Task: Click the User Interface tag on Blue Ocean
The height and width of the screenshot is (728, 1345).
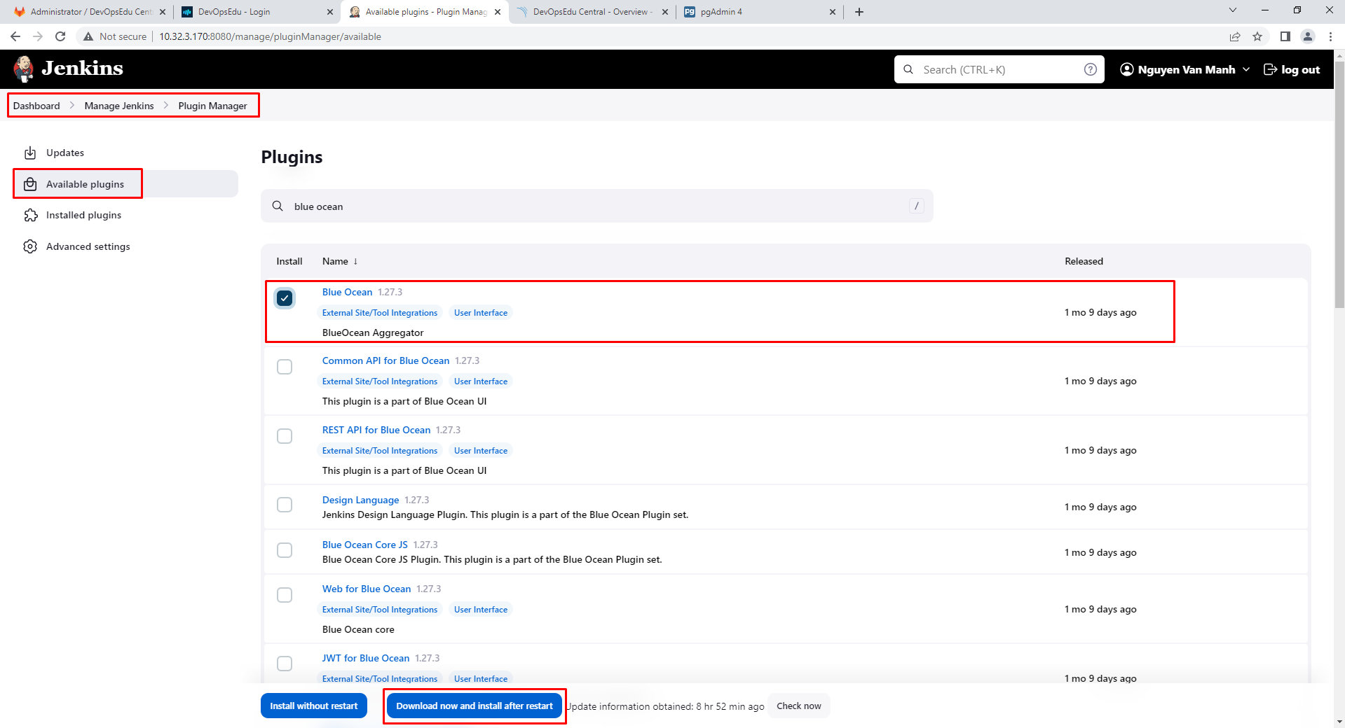Action: click(x=480, y=313)
